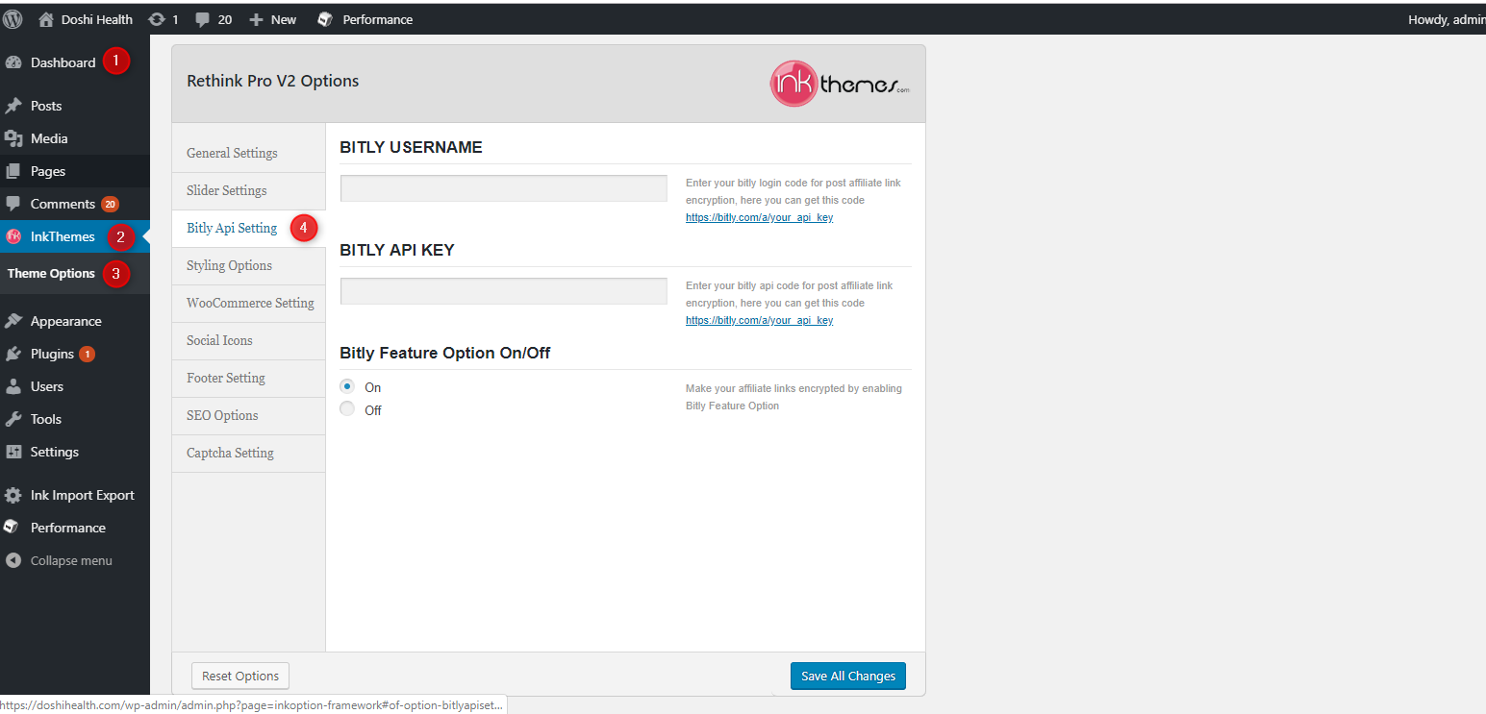This screenshot has width=1486, height=714.
Task: Click the Reset Options button
Action: pos(240,676)
